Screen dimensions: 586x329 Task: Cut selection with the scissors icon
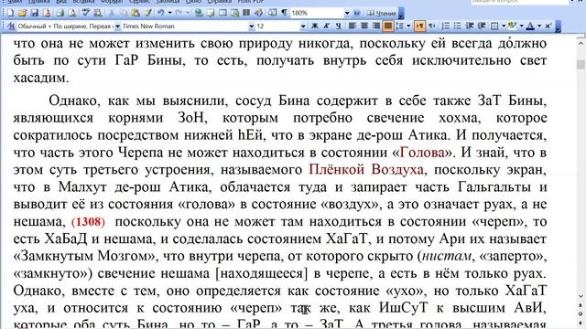tap(112, 13)
